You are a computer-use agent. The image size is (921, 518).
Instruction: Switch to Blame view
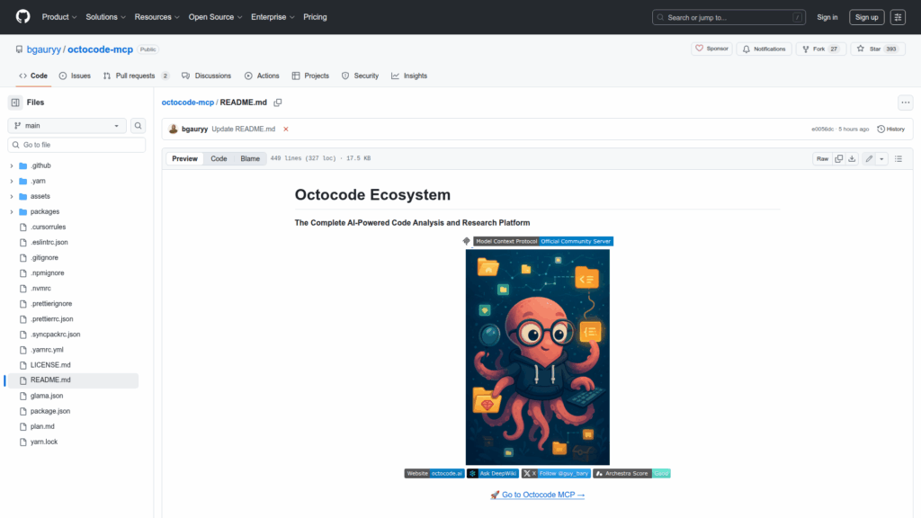(x=250, y=158)
